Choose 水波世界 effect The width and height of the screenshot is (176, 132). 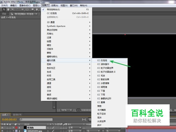click(x=109, y=121)
